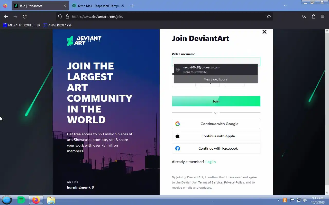Open Privacy Policy link
Image resolution: width=329 pixels, height=205 pixels.
click(234, 182)
